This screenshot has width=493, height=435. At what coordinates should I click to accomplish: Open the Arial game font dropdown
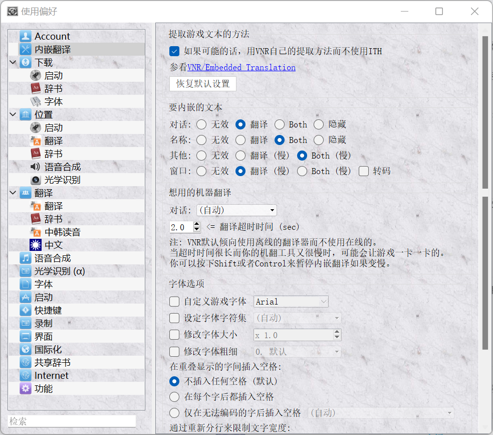pos(291,302)
